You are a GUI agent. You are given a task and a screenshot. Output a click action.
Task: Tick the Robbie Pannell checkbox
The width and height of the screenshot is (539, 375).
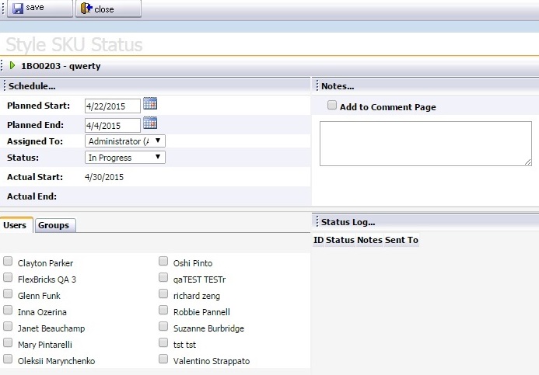[x=163, y=310]
